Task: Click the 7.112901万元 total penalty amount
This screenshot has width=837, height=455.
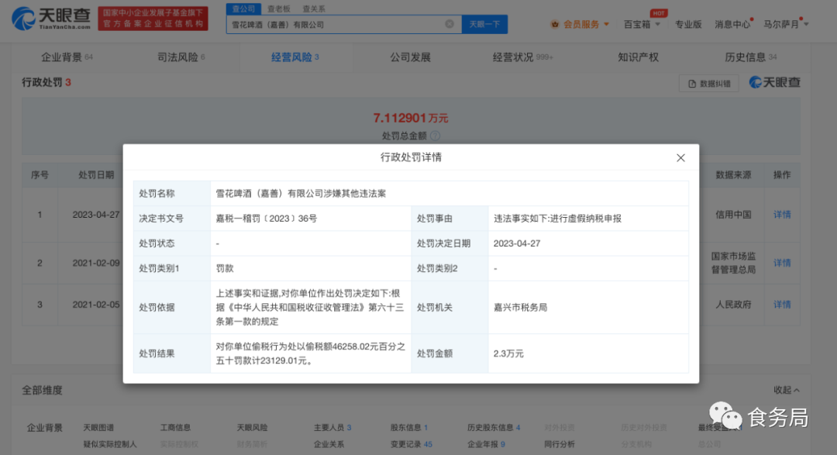Action: tap(411, 118)
